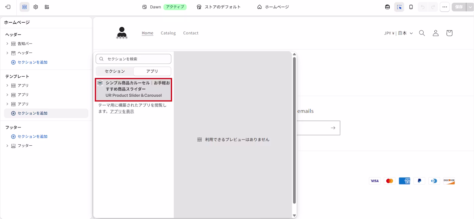Click the American Express payment icon
This screenshot has height=219, width=474.
(405, 181)
